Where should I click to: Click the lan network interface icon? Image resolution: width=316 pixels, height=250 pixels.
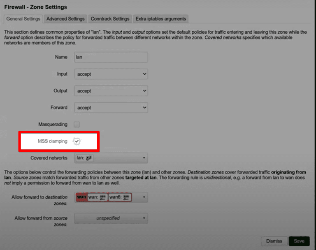tap(89, 158)
